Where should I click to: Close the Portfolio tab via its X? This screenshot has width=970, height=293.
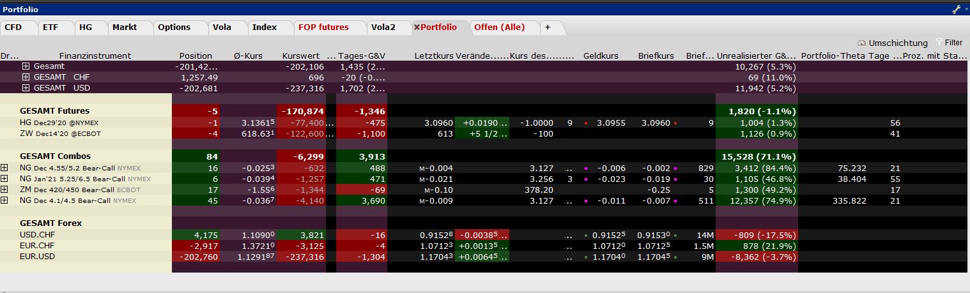pos(417,27)
